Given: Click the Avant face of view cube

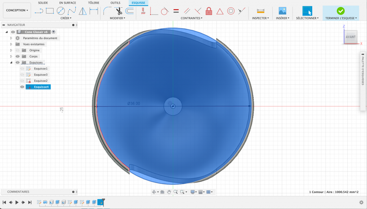Looking at the screenshot, I should tap(350, 37).
